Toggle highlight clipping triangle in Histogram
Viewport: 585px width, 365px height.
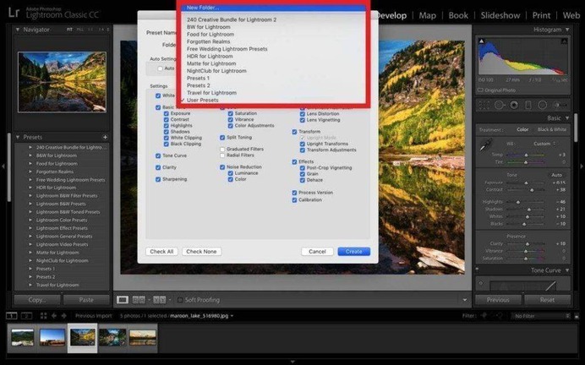564,41
